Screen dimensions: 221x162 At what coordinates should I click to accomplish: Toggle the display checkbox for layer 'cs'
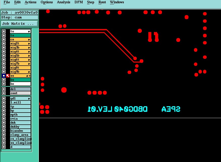click(4, 39)
